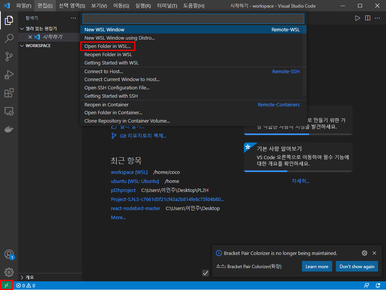Select Getting Started with WSL
Viewport: 386px width, 290px height.
pyautogui.click(x=193, y=63)
